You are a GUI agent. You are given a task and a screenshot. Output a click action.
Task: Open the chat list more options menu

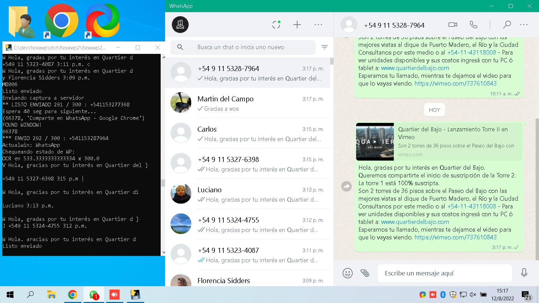318,25
